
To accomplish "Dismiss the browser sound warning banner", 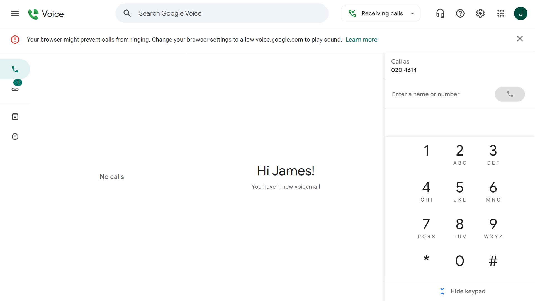I will tap(520, 38).
